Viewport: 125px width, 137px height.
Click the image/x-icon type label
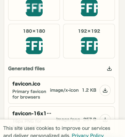coord(64,90)
